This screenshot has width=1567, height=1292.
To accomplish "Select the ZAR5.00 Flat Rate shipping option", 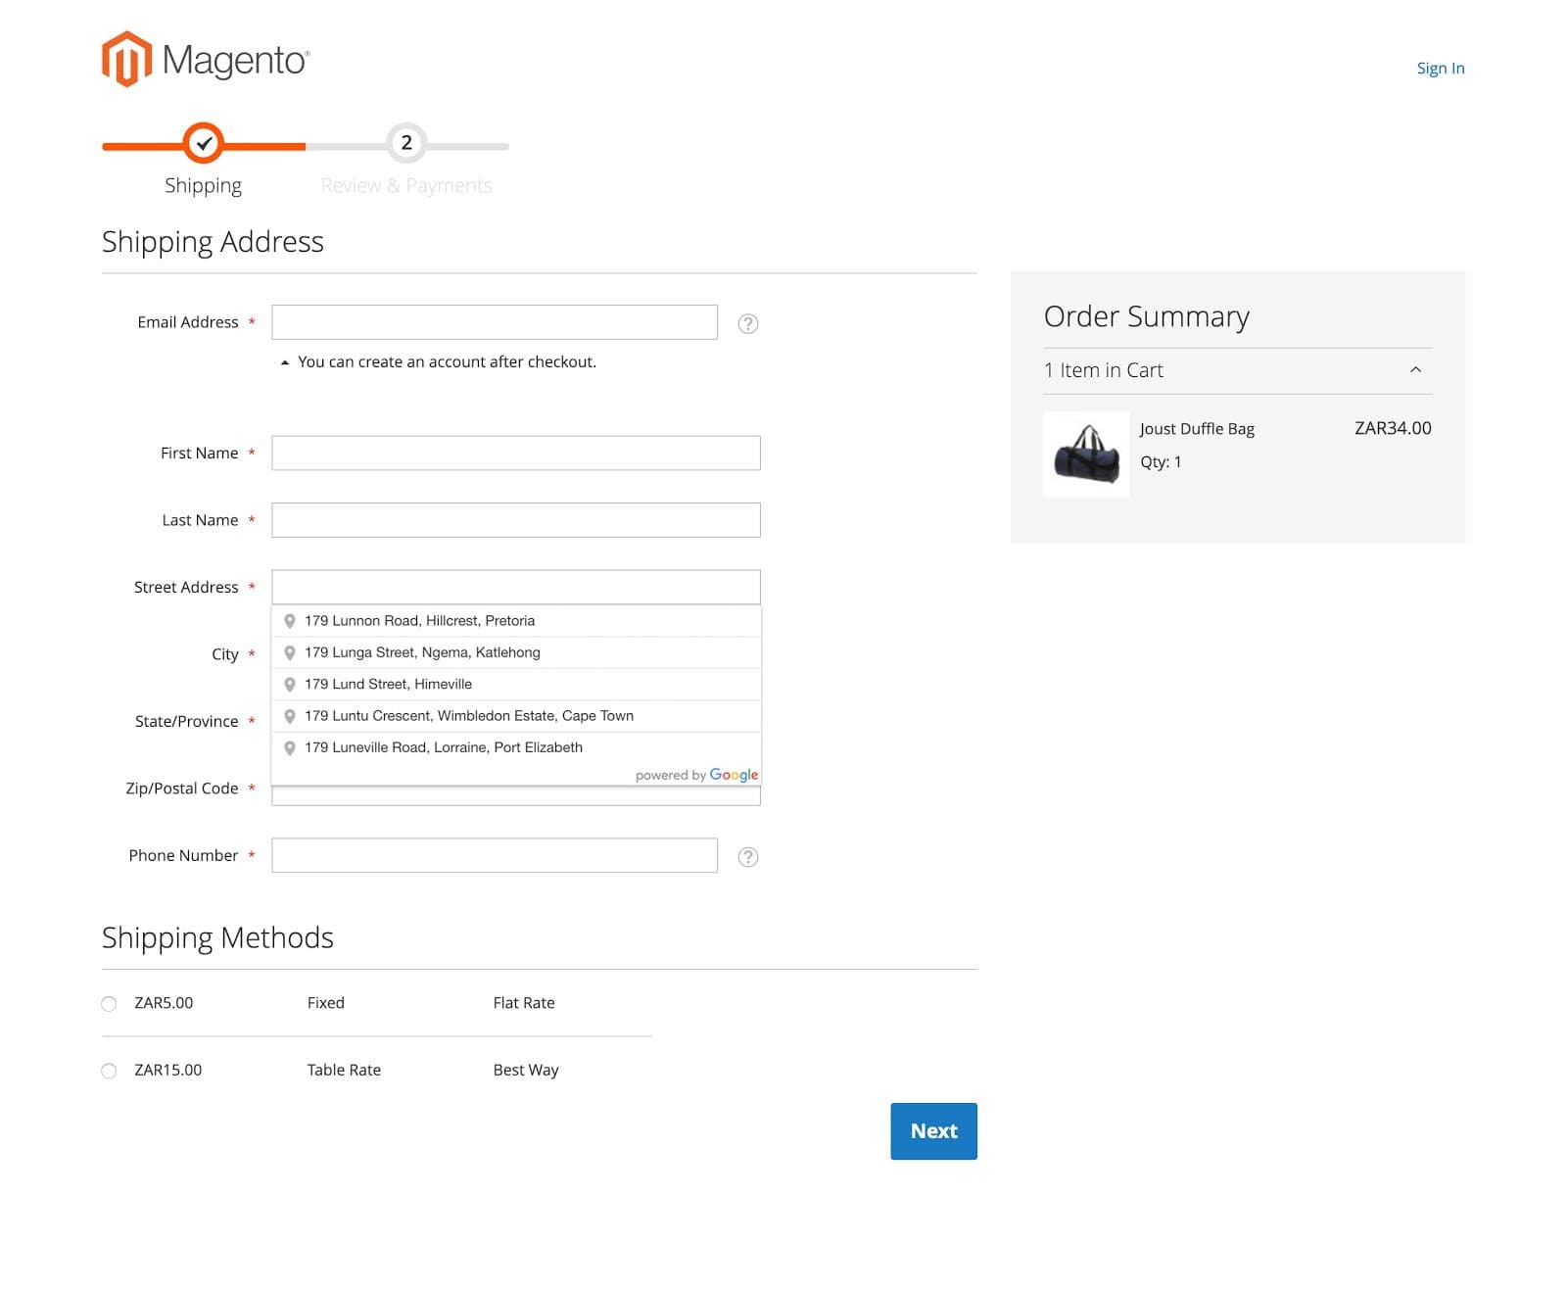I will point(109,1003).
